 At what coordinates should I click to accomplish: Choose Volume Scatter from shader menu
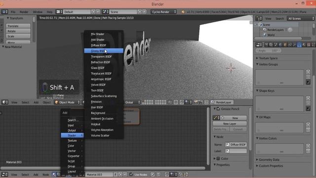[x=104, y=135]
